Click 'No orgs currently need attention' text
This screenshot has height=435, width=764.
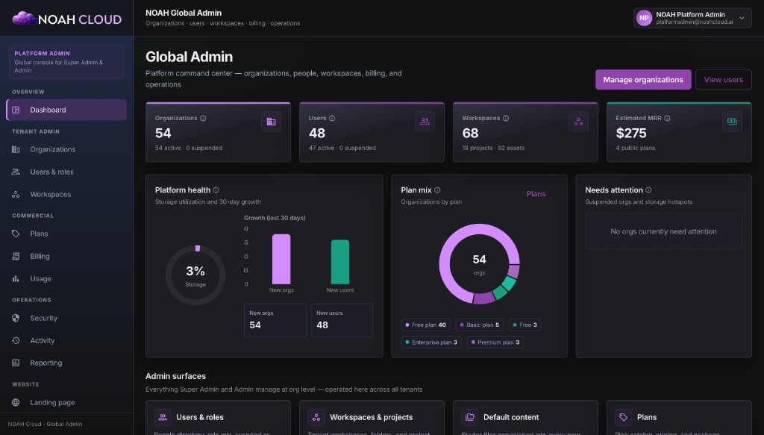pyautogui.click(x=663, y=232)
